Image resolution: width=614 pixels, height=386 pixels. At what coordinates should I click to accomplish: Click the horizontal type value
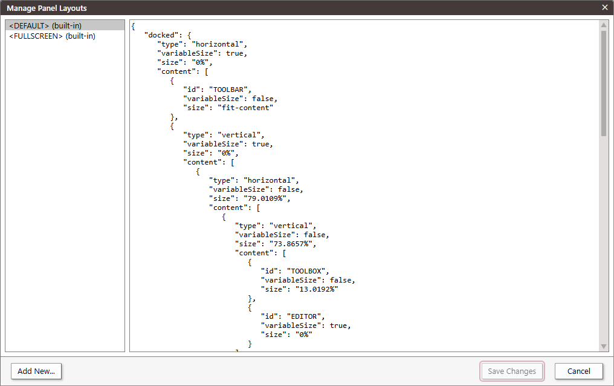pos(219,44)
